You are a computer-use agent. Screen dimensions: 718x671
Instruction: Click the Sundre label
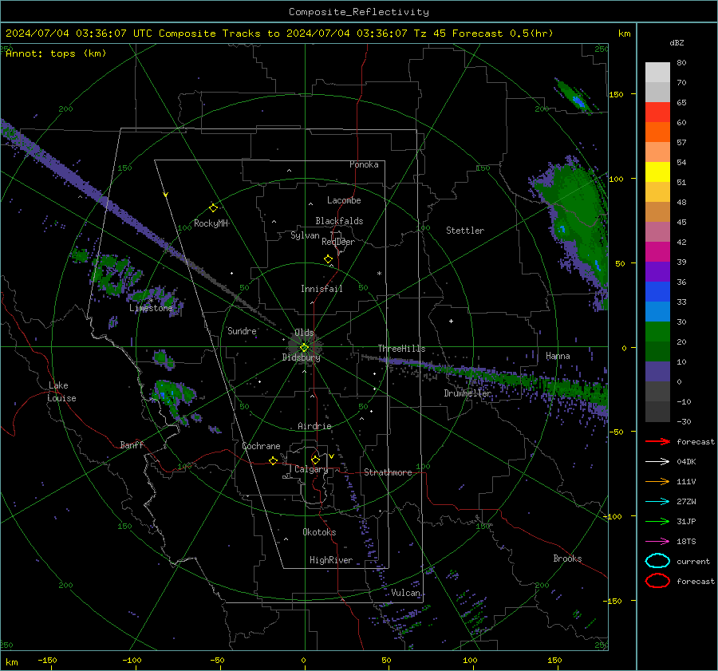[242, 330]
